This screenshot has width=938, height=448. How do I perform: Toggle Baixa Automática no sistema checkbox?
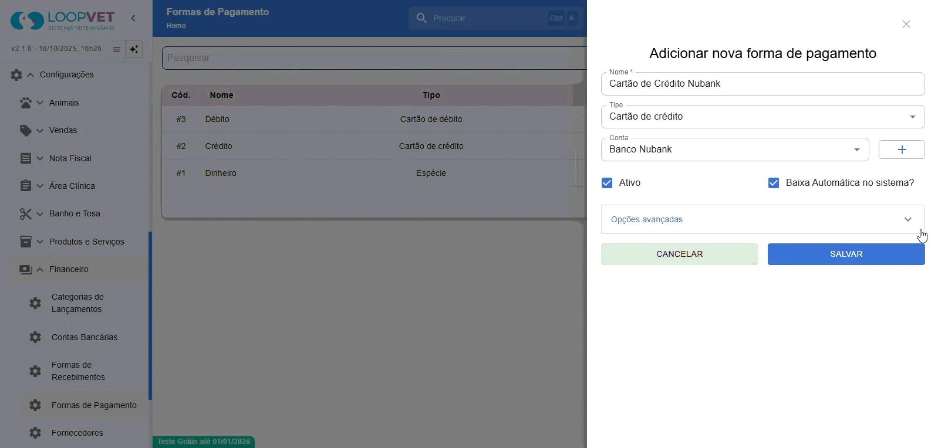pyautogui.click(x=774, y=183)
